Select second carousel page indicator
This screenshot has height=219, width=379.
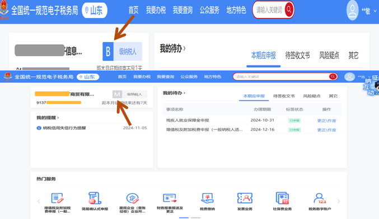(x=195, y=217)
